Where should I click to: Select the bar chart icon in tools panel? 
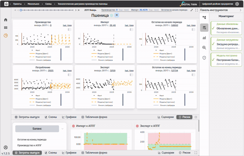coord(204,38)
